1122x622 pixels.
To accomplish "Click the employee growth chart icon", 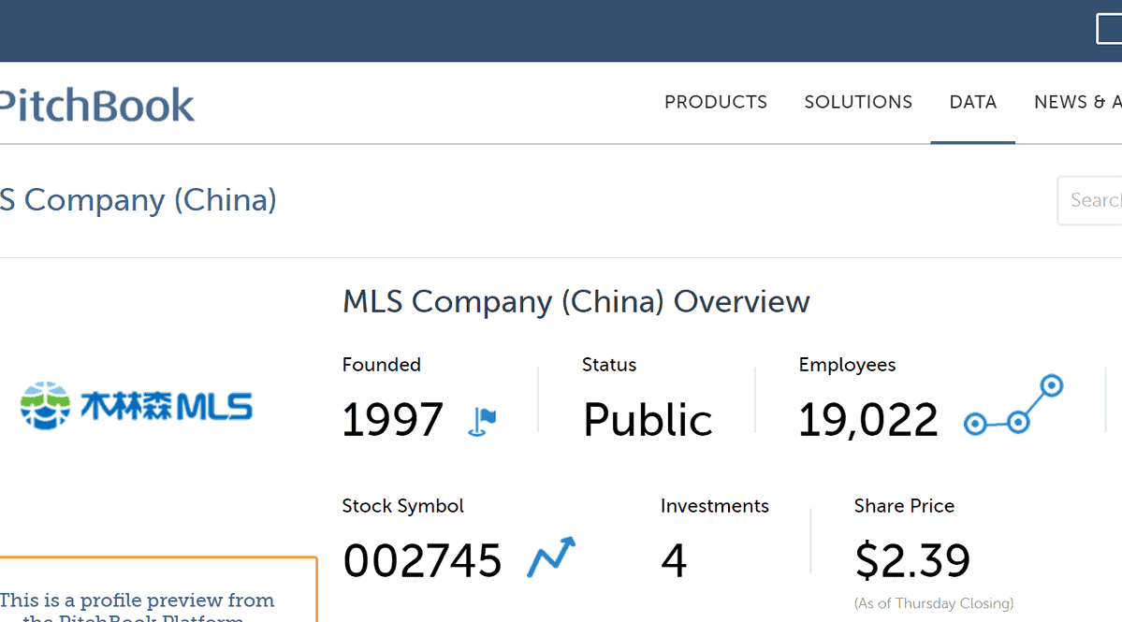I will pos(1013,405).
